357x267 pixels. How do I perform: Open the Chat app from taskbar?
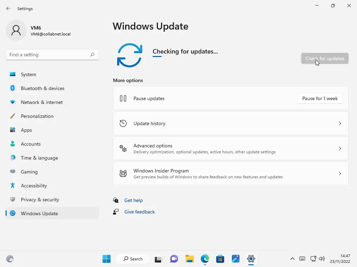[x=174, y=259]
